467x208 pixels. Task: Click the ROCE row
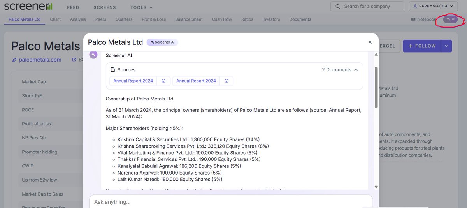[x=51, y=110]
